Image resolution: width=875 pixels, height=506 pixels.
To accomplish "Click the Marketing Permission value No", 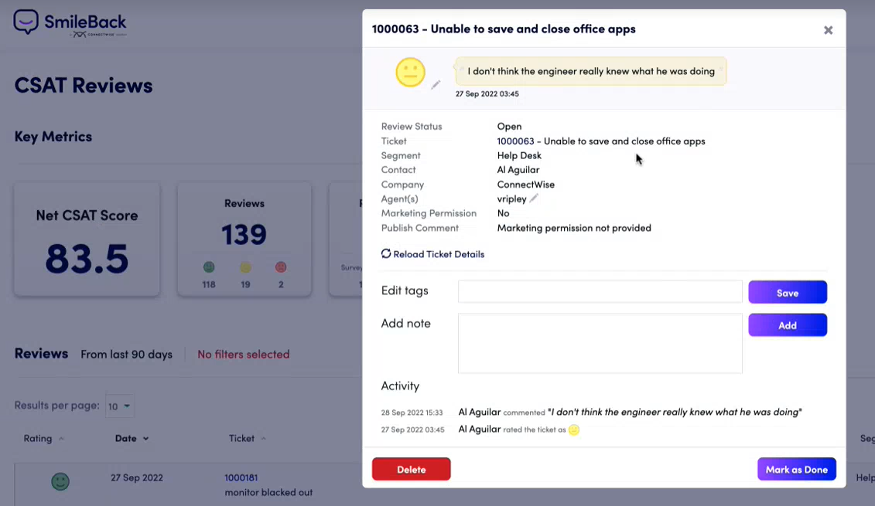I will click(x=504, y=213).
